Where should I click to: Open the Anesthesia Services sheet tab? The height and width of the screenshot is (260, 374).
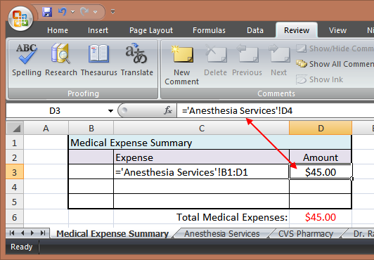pos(222,233)
